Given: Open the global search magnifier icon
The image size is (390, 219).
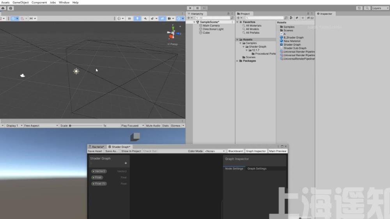Looking at the screenshot, I should 367,8.
